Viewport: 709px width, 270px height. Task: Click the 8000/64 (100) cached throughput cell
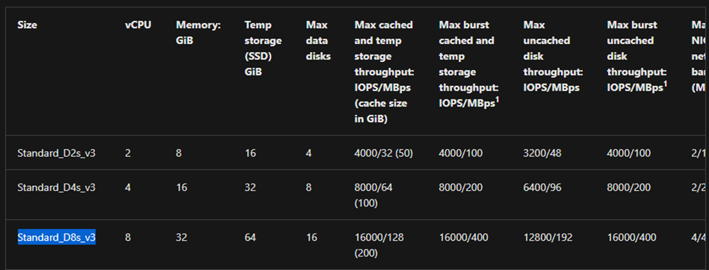coord(374,195)
